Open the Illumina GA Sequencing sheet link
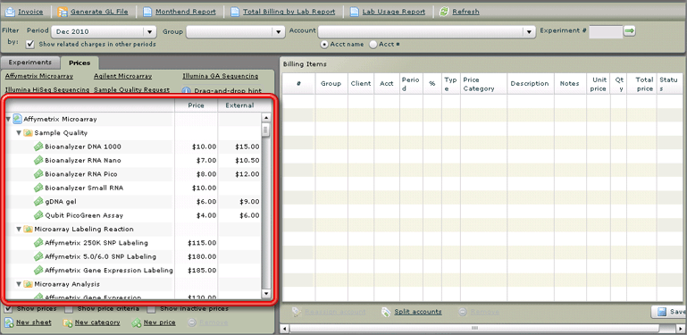 click(x=221, y=76)
